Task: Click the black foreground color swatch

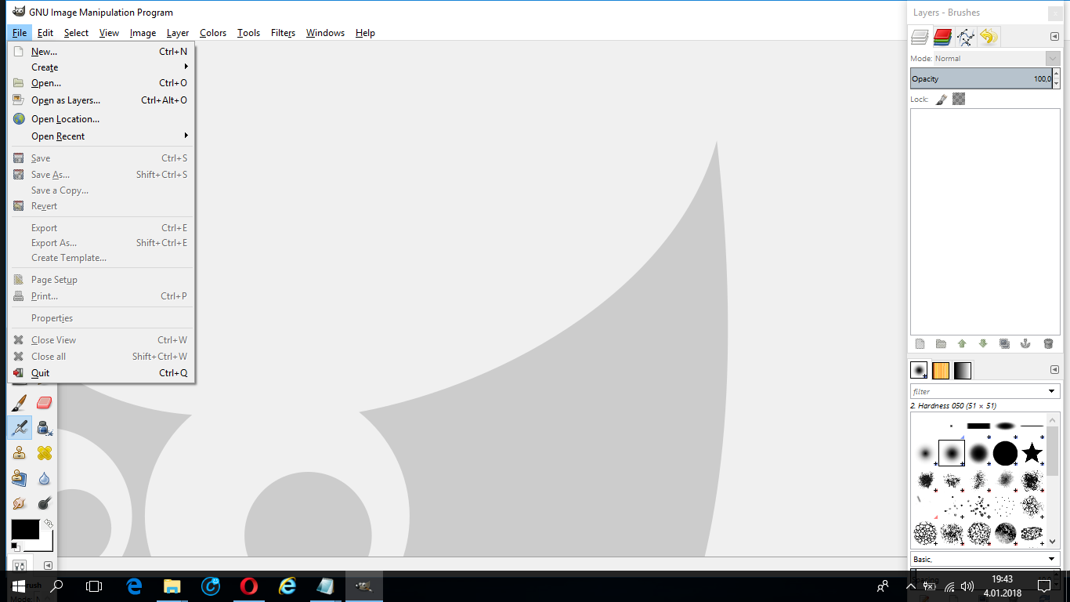Action: click(x=25, y=529)
